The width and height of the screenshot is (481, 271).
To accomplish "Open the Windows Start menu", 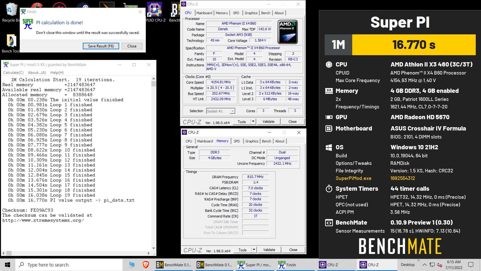I will pyautogui.click(x=8, y=265).
